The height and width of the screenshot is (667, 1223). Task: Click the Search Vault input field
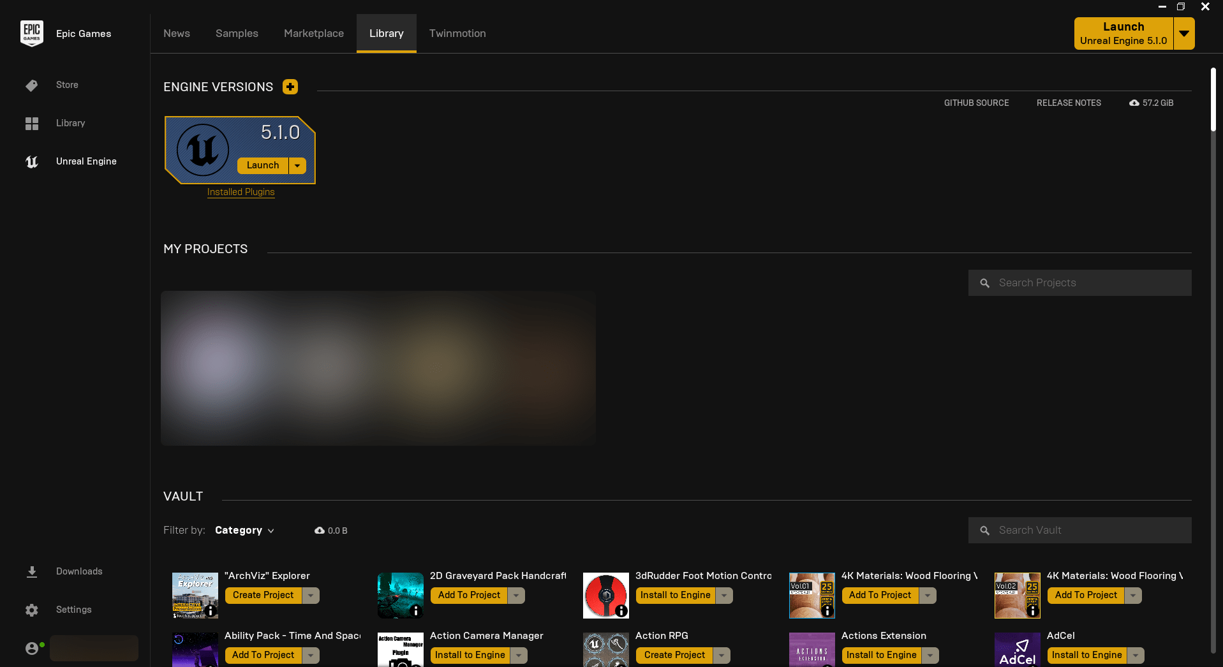[x=1080, y=531]
